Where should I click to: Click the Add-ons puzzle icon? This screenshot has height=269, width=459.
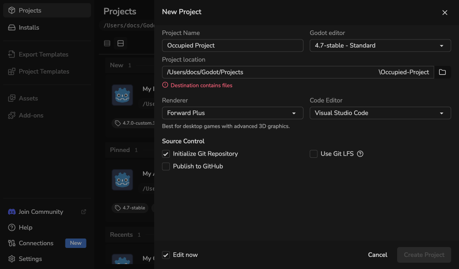(12, 115)
